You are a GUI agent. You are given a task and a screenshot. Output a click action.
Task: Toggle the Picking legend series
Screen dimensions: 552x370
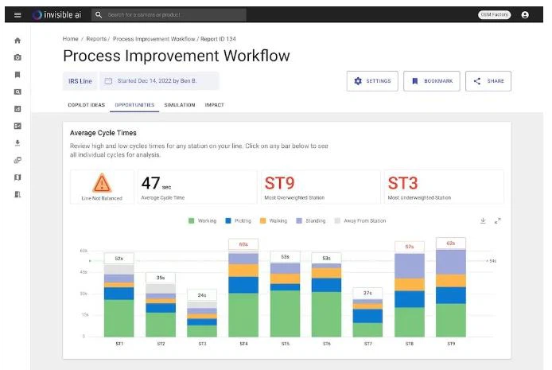point(239,220)
